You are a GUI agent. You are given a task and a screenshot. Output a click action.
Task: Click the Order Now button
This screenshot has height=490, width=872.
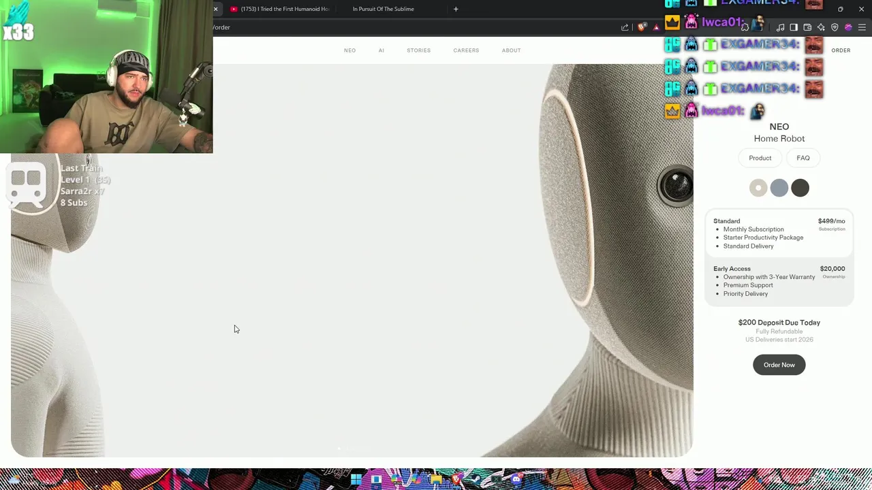[x=779, y=365]
